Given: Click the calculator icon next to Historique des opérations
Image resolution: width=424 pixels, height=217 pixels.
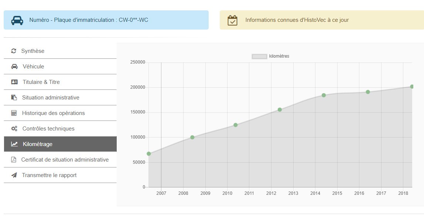Looking at the screenshot, I should (x=14, y=113).
